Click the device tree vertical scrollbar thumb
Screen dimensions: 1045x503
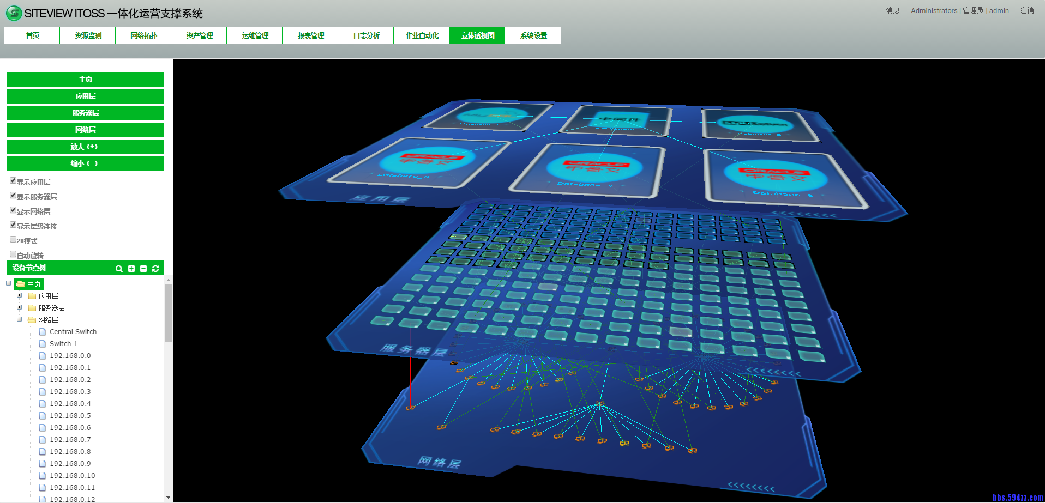(168, 313)
